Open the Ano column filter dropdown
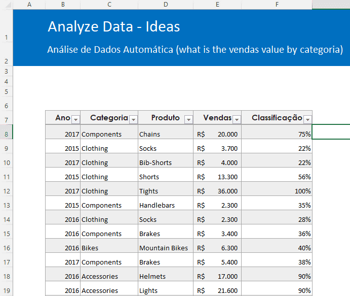The width and height of the screenshot is (350, 296). pyautogui.click(x=75, y=119)
